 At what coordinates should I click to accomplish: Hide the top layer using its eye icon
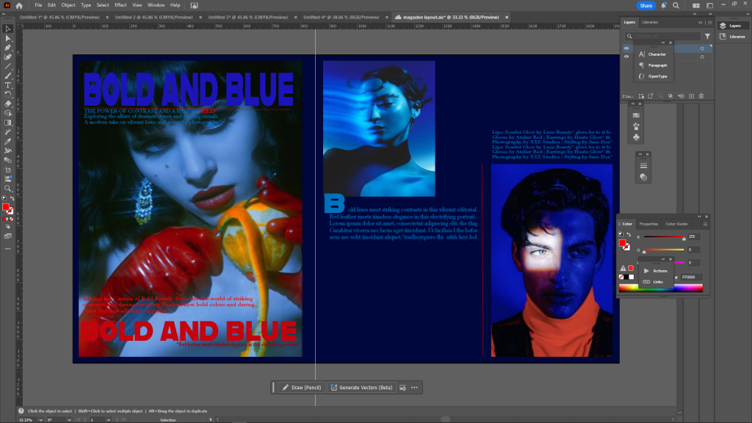click(x=626, y=48)
